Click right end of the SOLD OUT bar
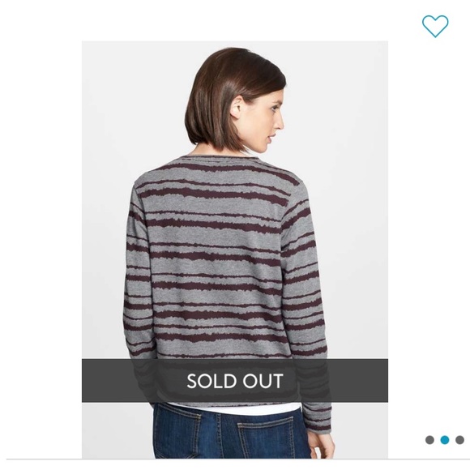 point(380,381)
